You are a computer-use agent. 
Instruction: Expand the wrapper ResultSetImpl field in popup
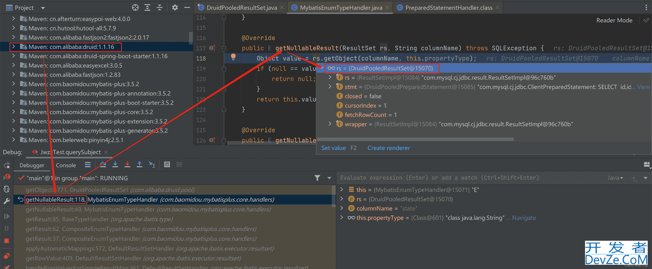[x=330, y=124]
